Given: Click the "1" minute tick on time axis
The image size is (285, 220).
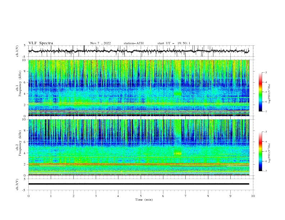Looking at the screenshot, I should coord(51,196).
